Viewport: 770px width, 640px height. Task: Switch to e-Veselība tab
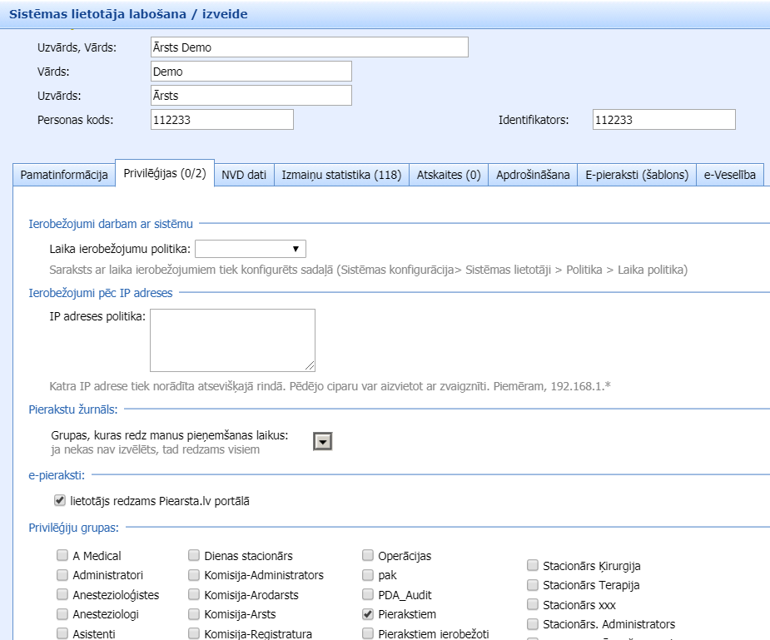[730, 175]
